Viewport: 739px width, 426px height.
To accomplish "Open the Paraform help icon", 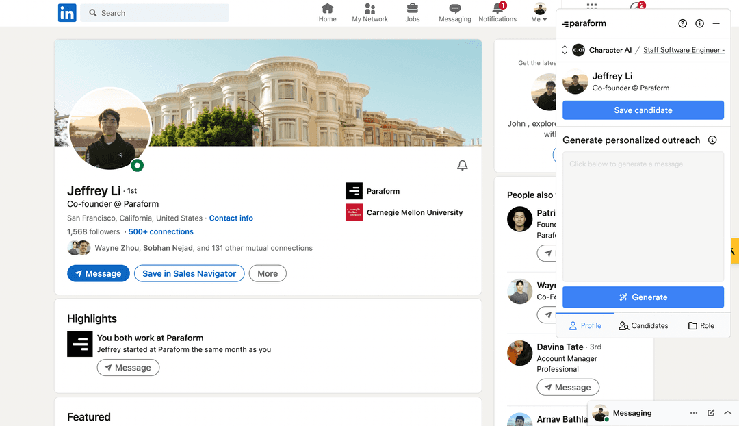I will [682, 23].
